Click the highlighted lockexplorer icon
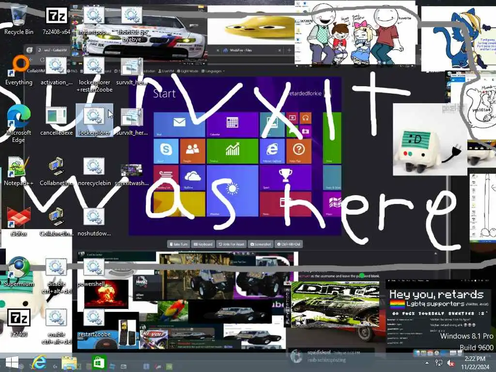The image size is (496, 372). tap(94, 121)
